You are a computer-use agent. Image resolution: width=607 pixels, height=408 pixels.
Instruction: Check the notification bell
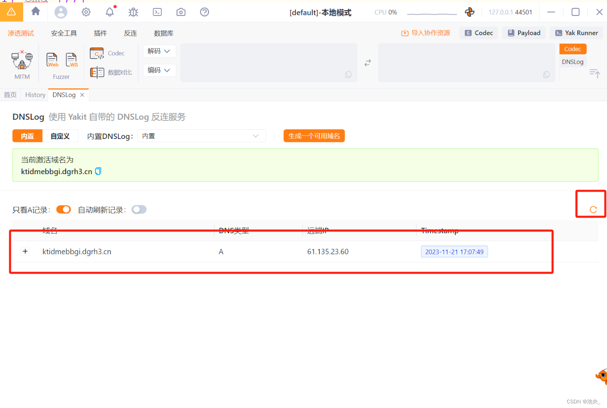(x=110, y=12)
